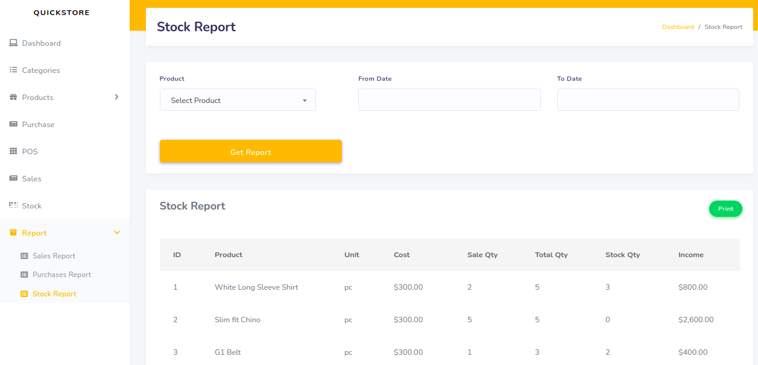Follow the Dashboard breadcrumb link
The image size is (758, 365).
pos(678,27)
